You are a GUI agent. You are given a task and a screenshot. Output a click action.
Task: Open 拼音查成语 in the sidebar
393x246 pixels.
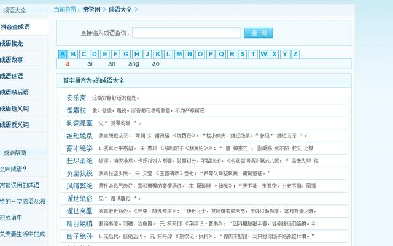tap(15, 27)
